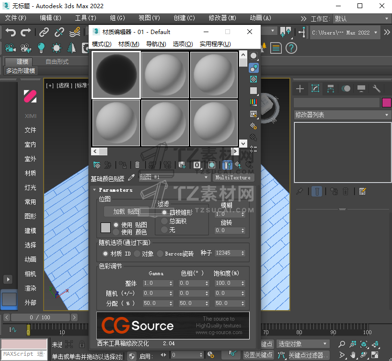The width and height of the screenshot is (392, 361).
Task: Click the Create plus icon in command panel
Action: 300,89
